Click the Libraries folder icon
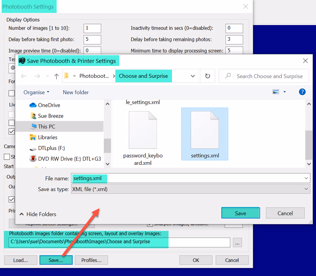This screenshot has height=276, width=316. (33, 137)
